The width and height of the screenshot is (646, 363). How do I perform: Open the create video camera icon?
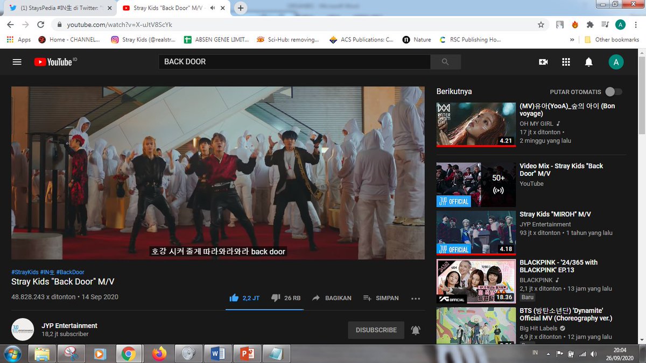tap(543, 62)
